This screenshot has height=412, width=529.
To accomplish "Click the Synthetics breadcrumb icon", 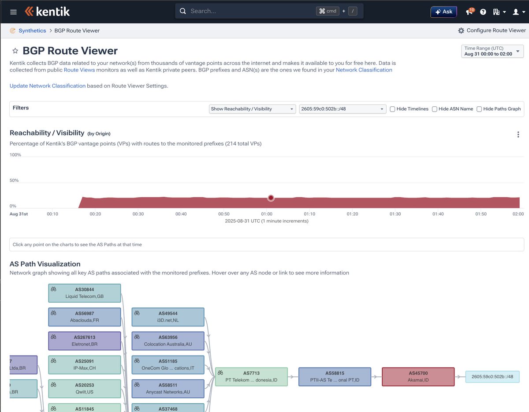I will pyautogui.click(x=13, y=30).
